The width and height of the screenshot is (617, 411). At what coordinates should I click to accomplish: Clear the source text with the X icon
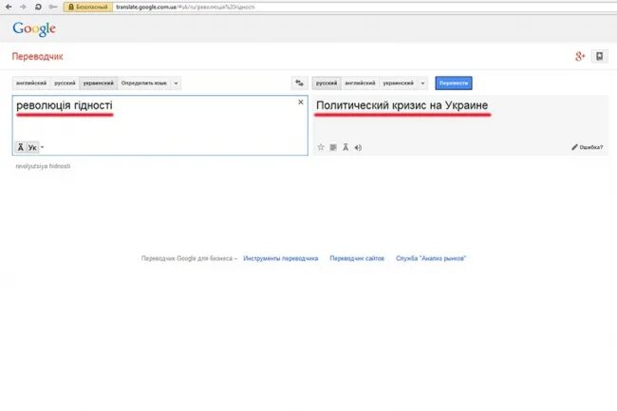pos(301,102)
